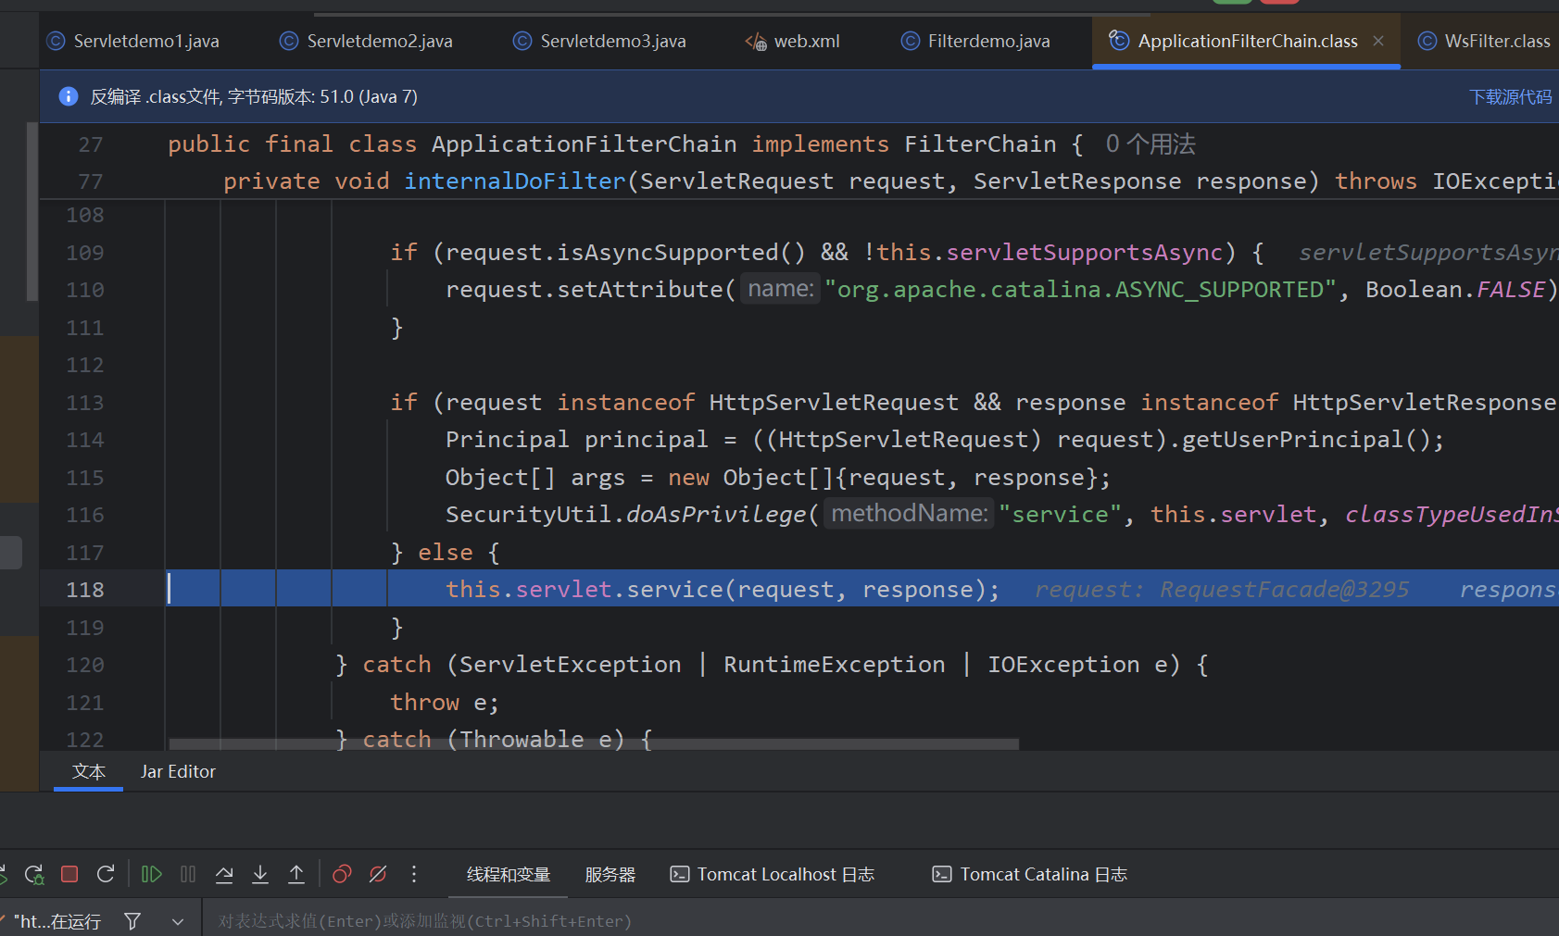The image size is (1559, 936).
Task: Rerun the debug session with bug icon
Action: coord(34,874)
